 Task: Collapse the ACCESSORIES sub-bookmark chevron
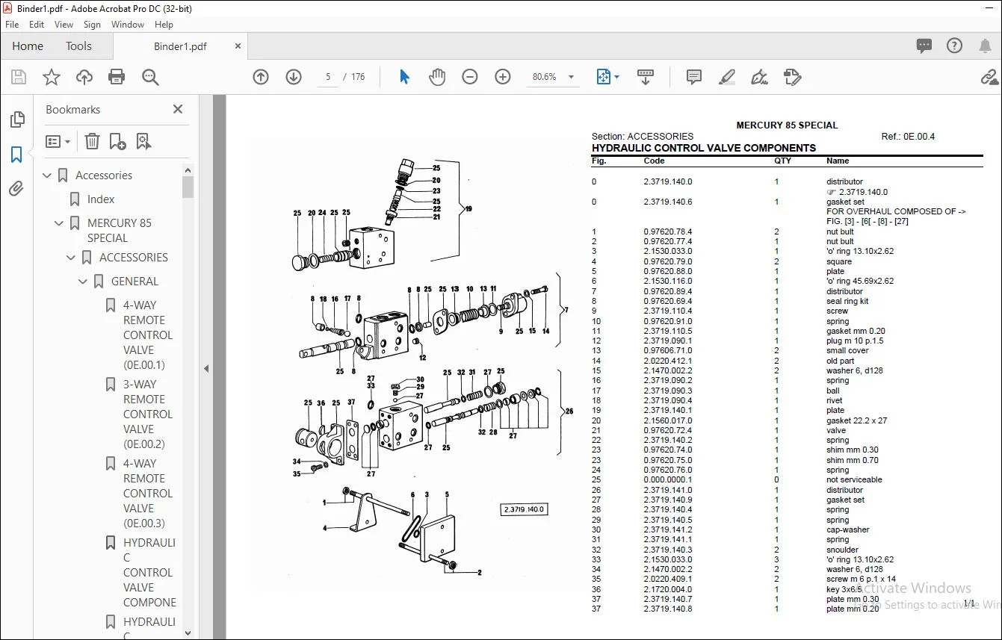tap(72, 258)
